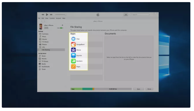194x111 pixels.
Task: Open the View menu
Action: [x=47, y=18]
